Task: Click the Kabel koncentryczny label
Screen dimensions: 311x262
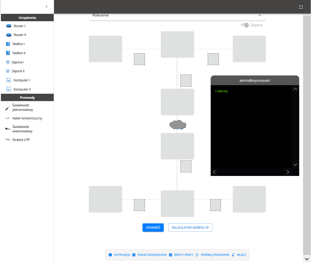Action: tap(27, 118)
